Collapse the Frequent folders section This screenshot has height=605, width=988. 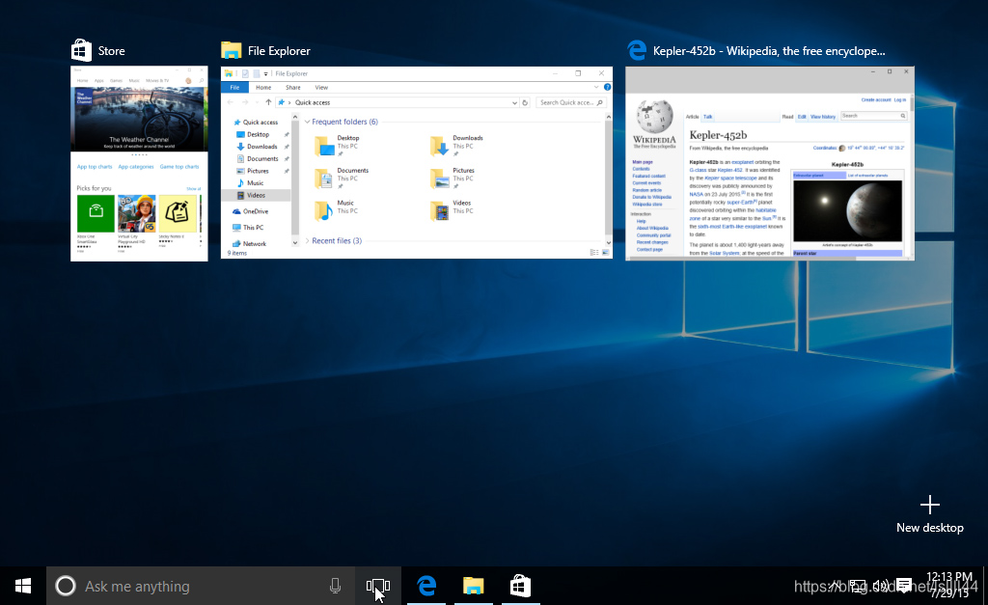point(308,122)
